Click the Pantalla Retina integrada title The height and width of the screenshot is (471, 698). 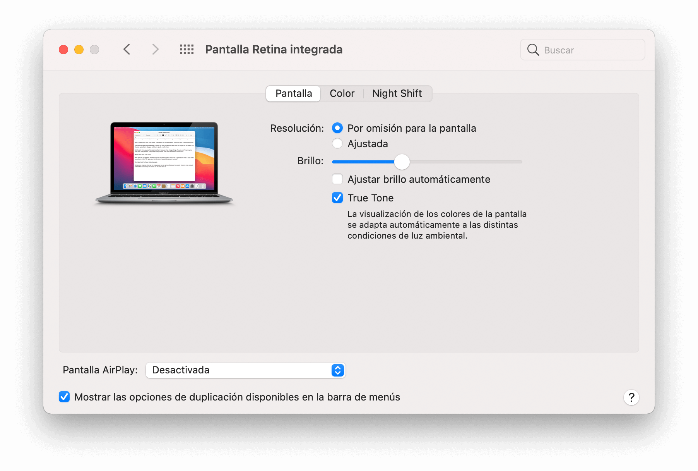point(274,50)
